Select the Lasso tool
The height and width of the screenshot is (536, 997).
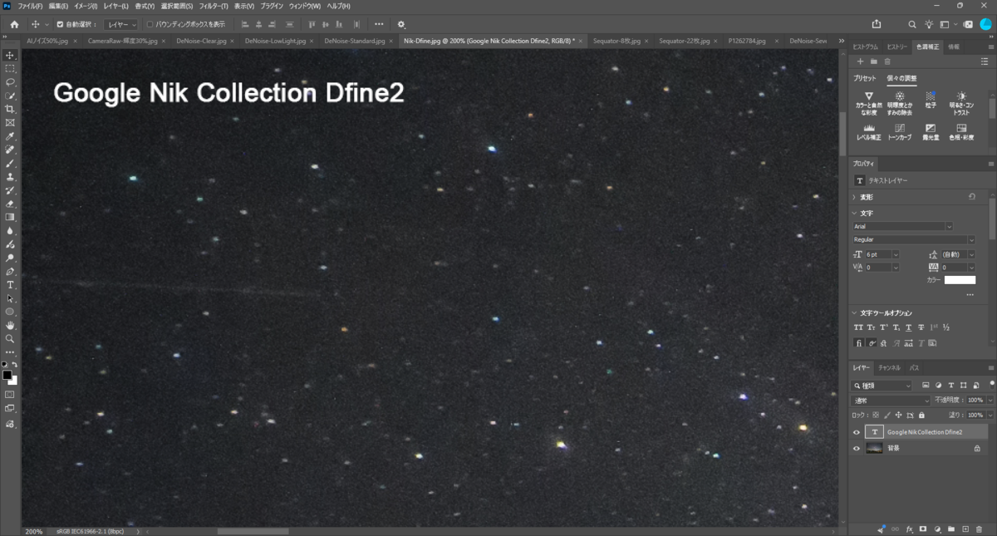10,82
